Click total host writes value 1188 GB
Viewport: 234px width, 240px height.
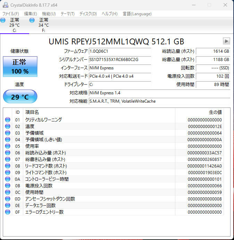pos(213,60)
